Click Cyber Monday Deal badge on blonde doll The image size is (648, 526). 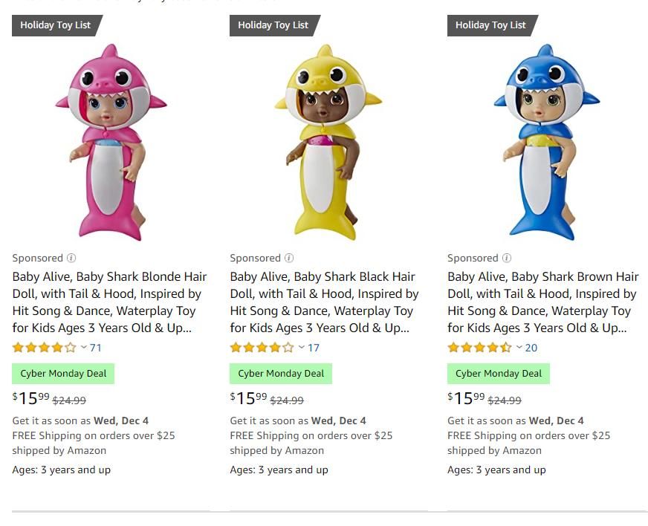point(63,374)
